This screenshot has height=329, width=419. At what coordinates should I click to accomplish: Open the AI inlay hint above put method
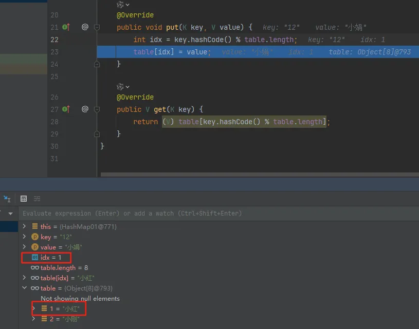click(x=123, y=5)
